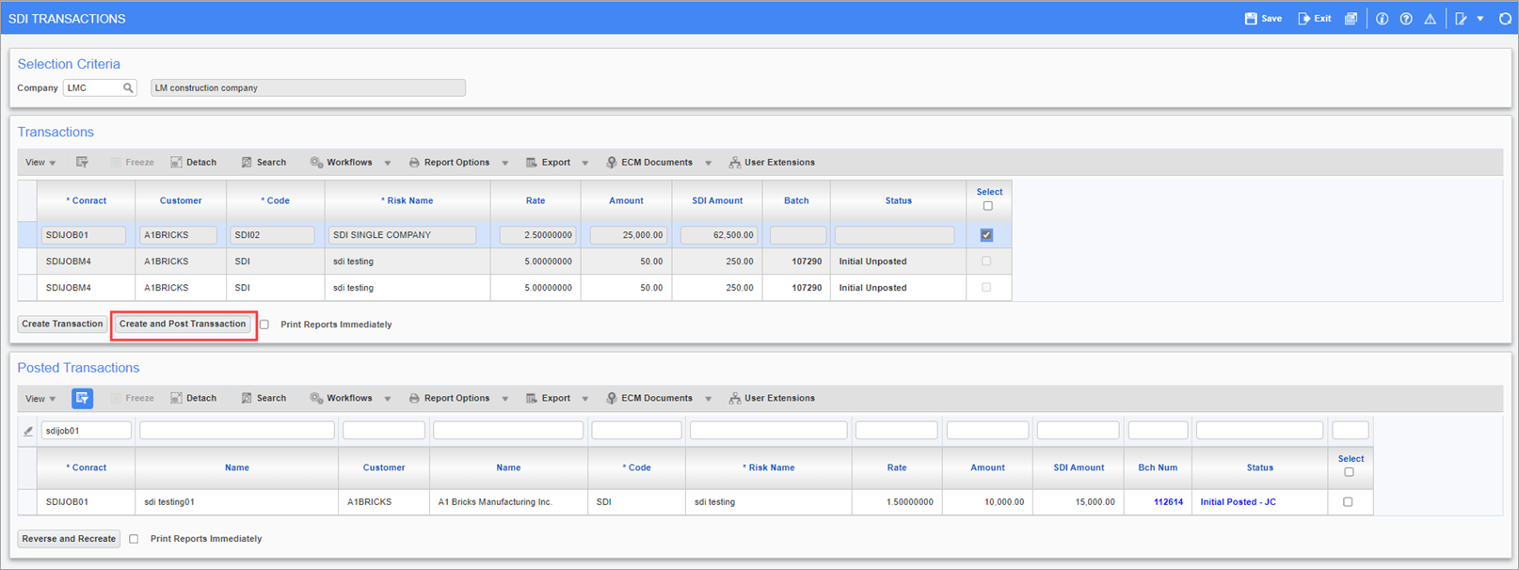This screenshot has height=570, width=1519.
Task: Click Search in Transactions toolbar
Action: tap(264, 163)
